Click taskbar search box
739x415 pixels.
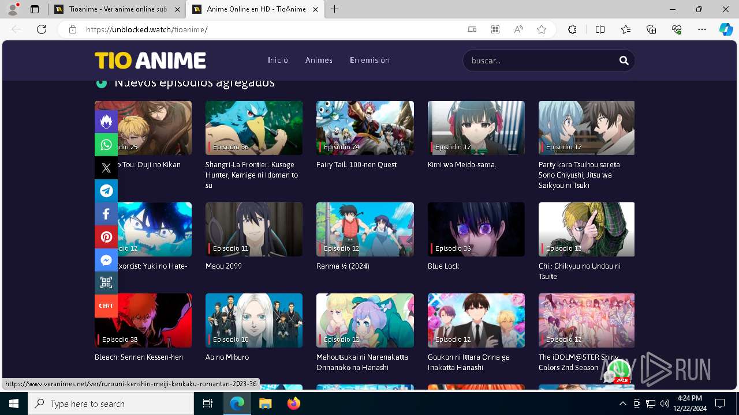[x=111, y=403]
